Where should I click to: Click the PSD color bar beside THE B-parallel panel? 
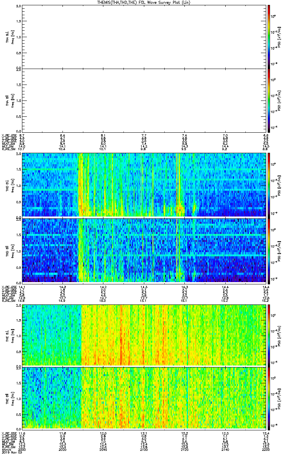click(269, 398)
